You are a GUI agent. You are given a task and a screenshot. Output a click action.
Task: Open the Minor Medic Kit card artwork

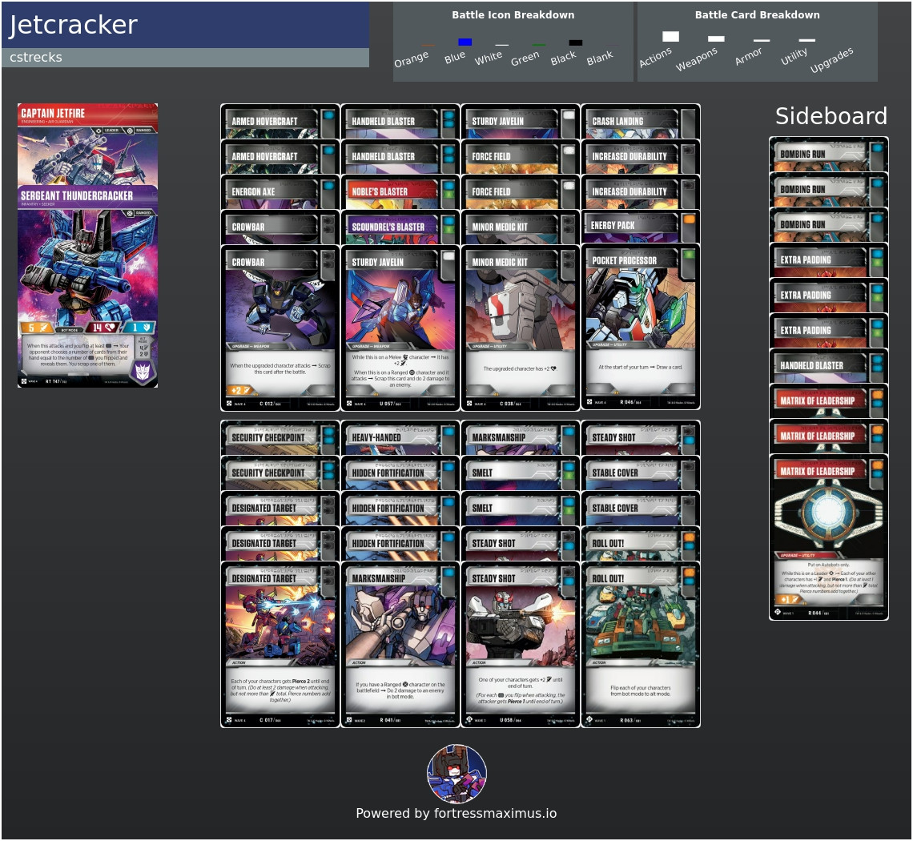521,307
